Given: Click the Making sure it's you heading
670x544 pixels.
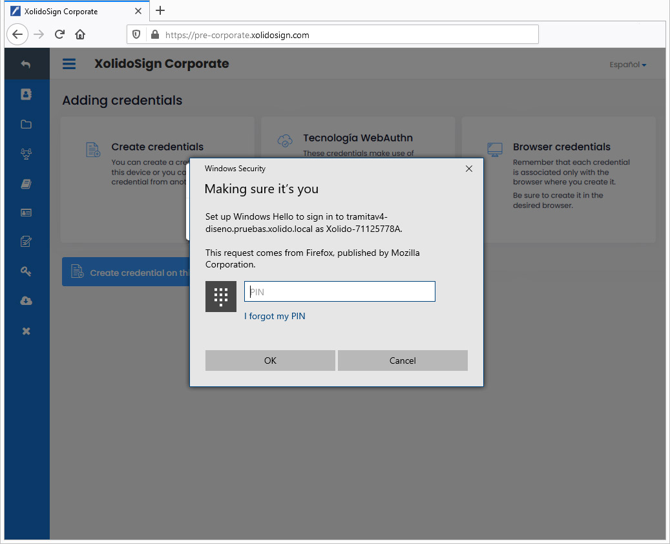Looking at the screenshot, I should 262,189.
